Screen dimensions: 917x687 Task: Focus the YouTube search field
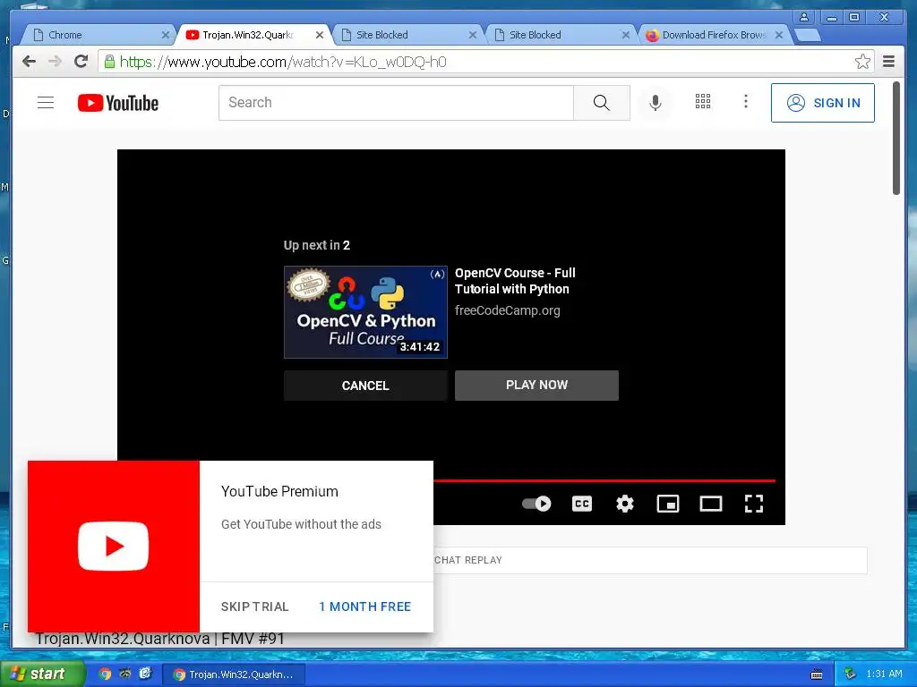[396, 103]
